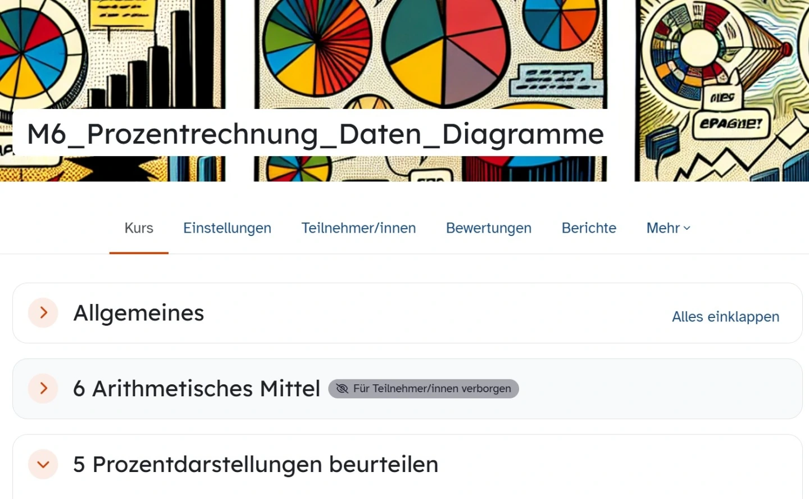The height and width of the screenshot is (499, 809).
Task: Go to the Teilnehmer/innen tab
Action: pyautogui.click(x=358, y=228)
